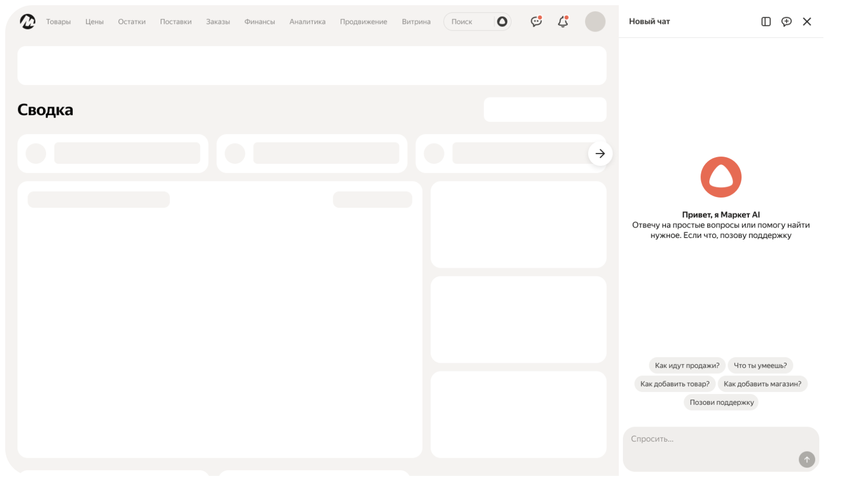Open the Продвижение menu
Viewport: 855px width, 479px height.
click(363, 22)
